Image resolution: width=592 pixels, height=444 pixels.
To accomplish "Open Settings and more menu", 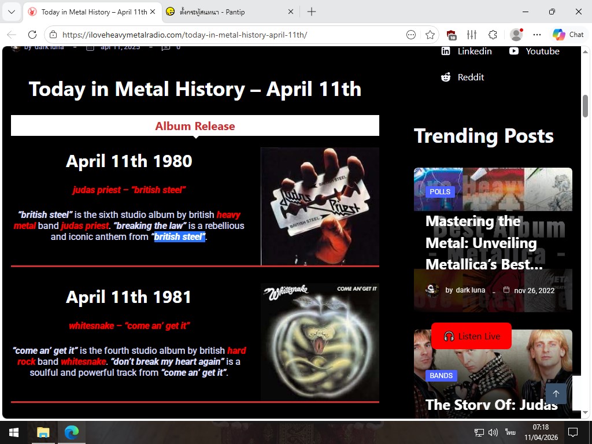I will (537, 35).
